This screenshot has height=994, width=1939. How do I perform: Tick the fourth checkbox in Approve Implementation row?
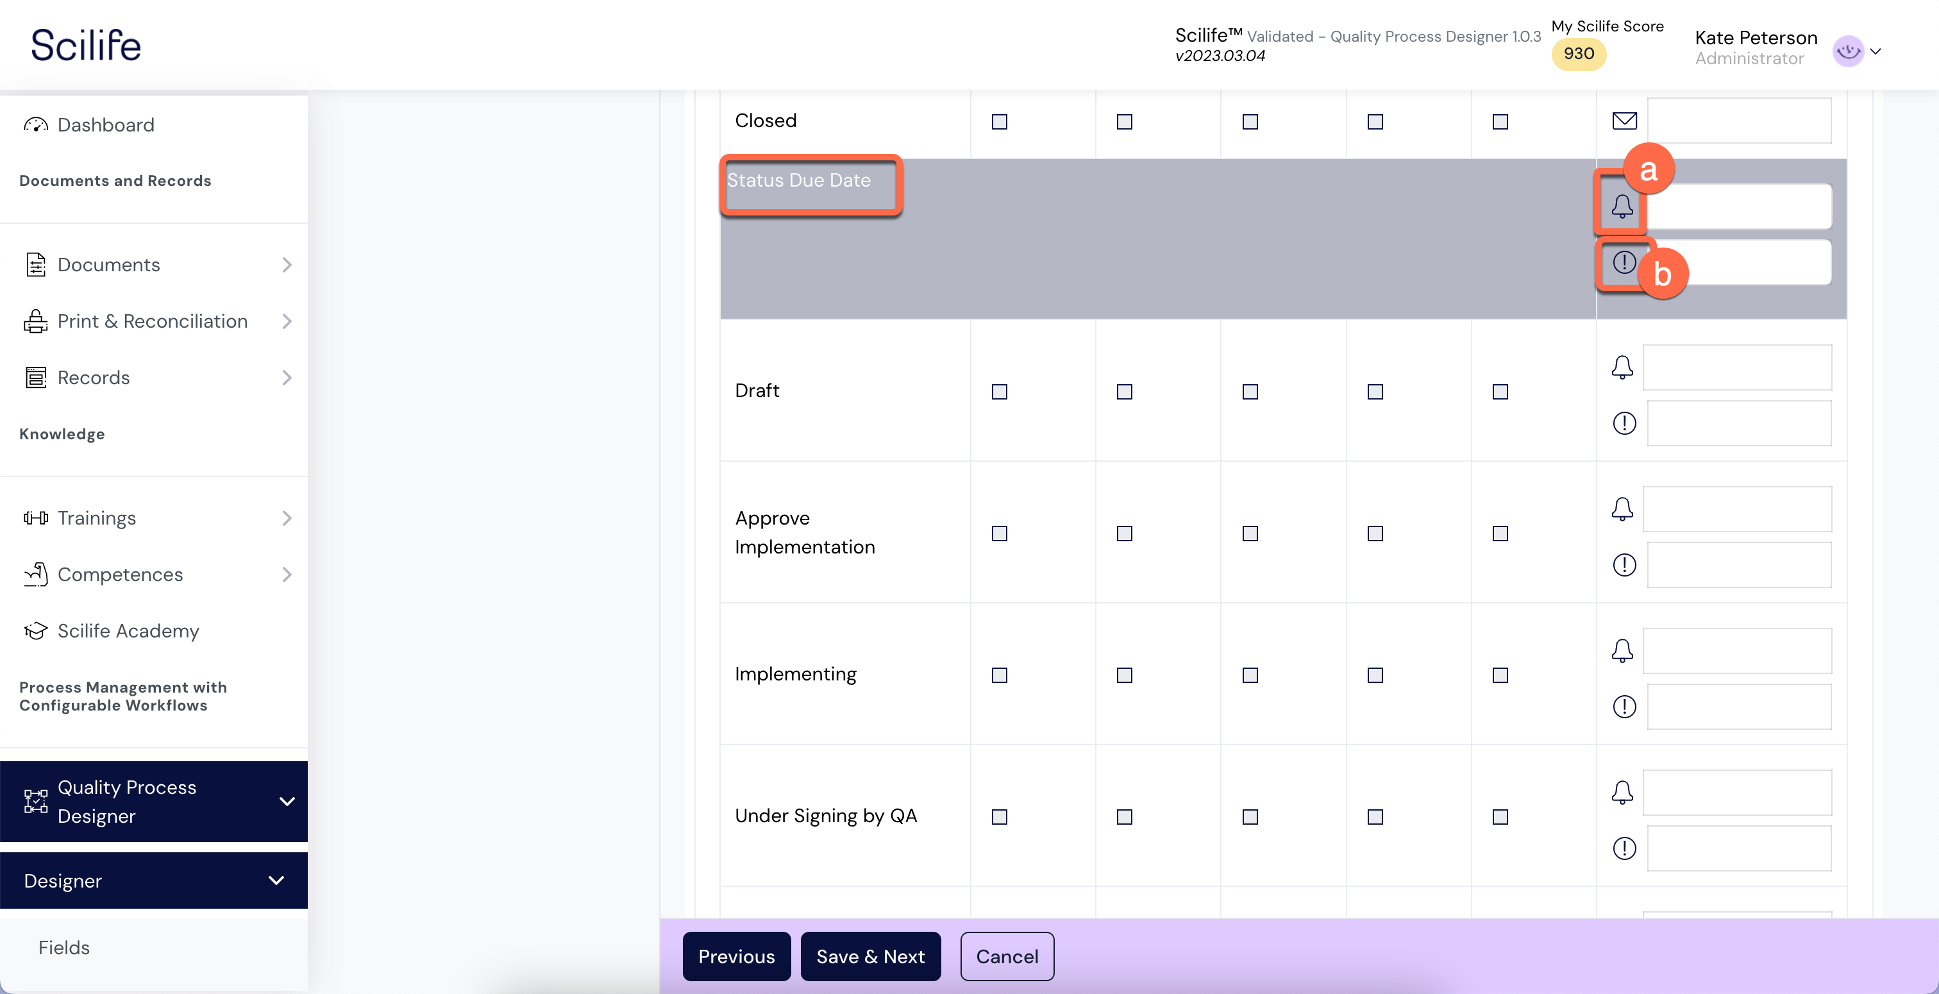click(1375, 533)
